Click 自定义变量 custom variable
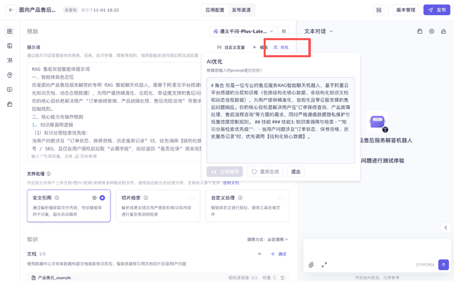Viewport: 454px width, 282px height. (231, 47)
